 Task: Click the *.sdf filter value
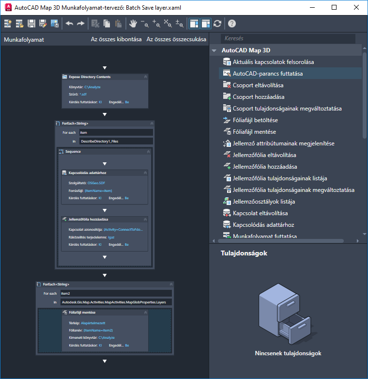83,95
